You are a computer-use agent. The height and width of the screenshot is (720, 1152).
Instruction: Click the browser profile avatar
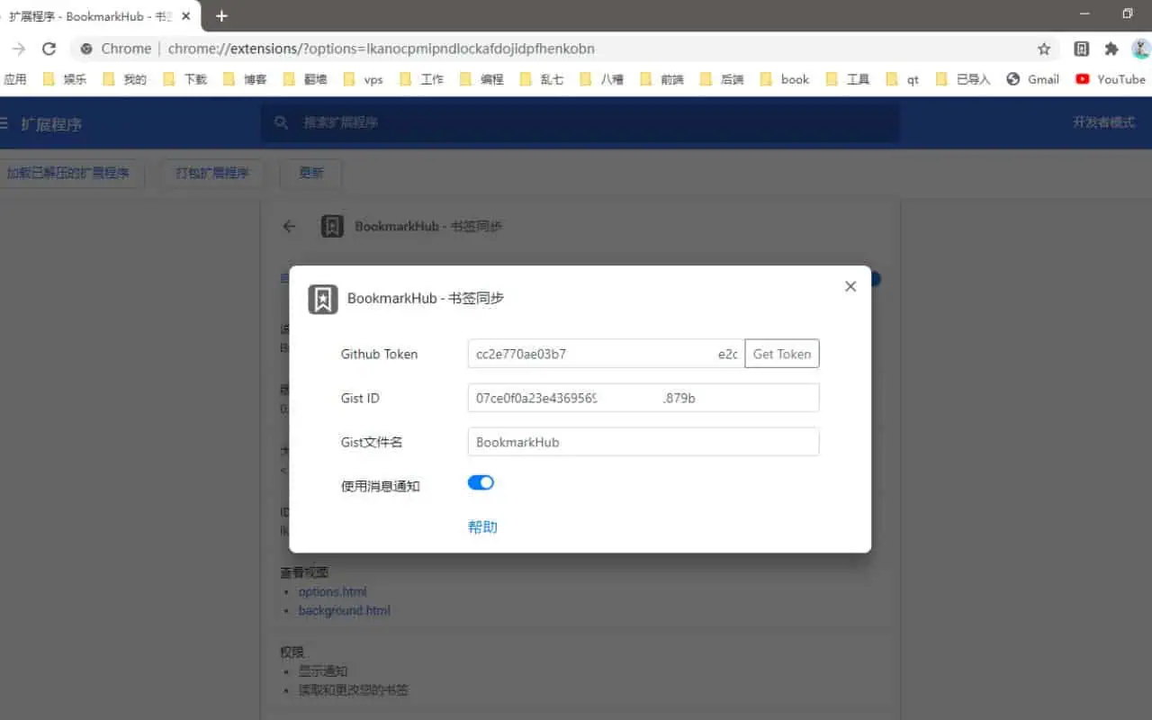click(1139, 49)
